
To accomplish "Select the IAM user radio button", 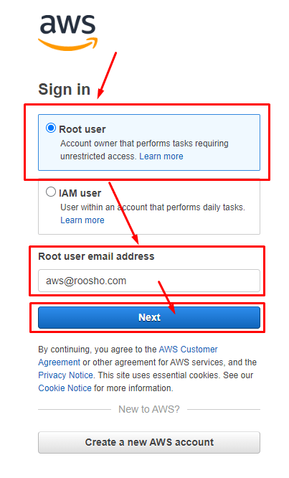I will pos(51,192).
